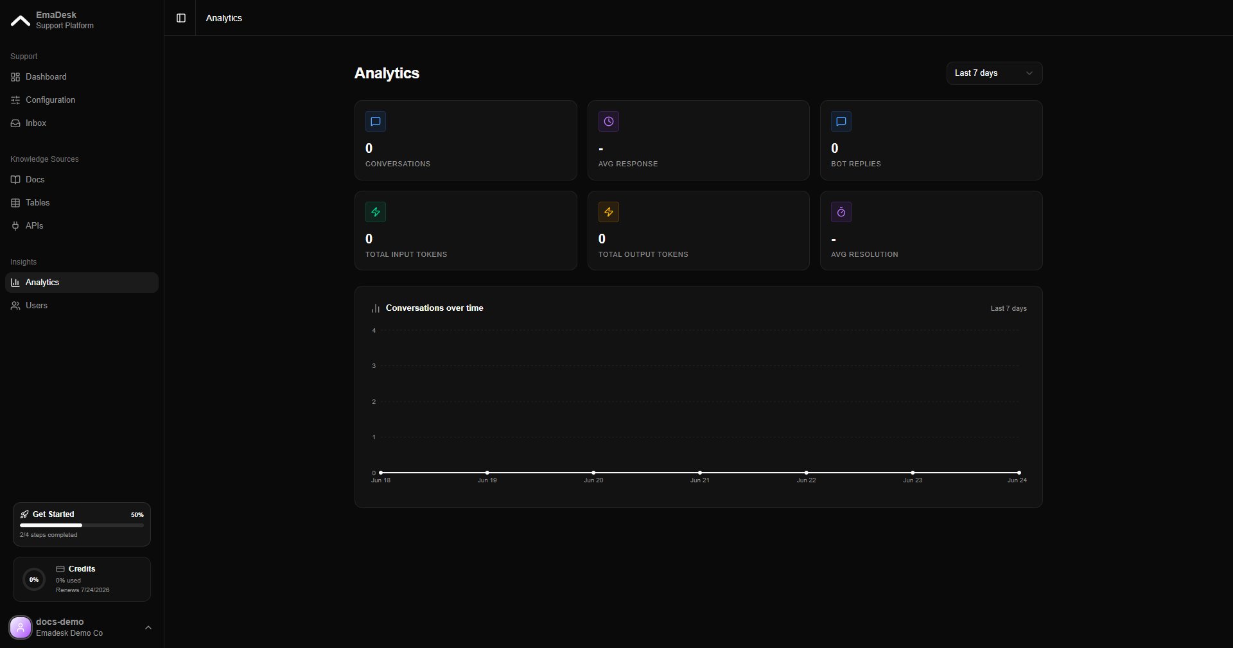Image resolution: width=1233 pixels, height=648 pixels.
Task: Click the Total Output Tokens card
Action: pyautogui.click(x=698, y=231)
